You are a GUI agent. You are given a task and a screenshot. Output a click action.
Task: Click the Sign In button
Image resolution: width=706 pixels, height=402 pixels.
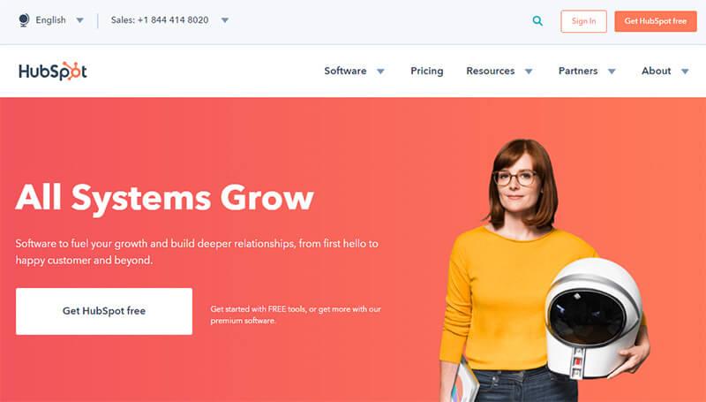(x=583, y=21)
